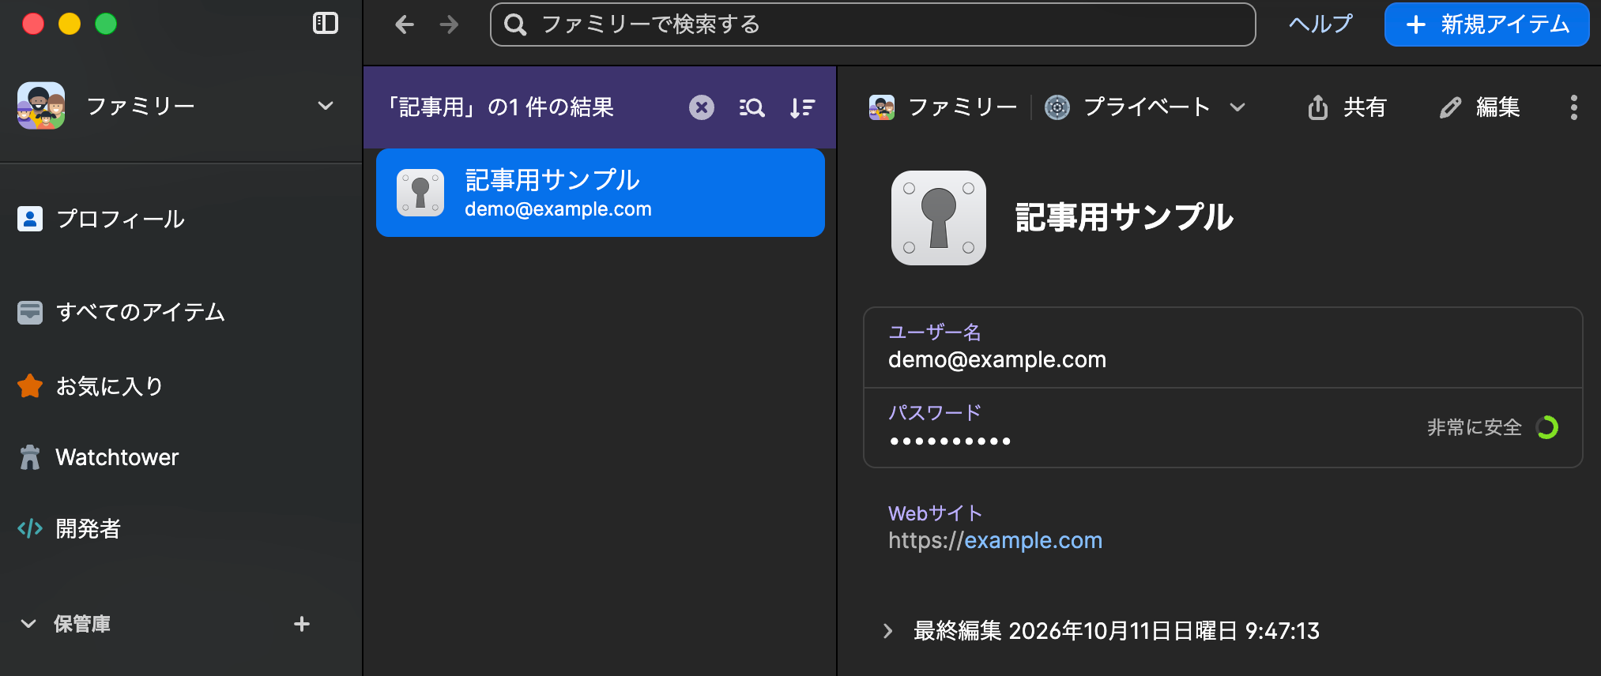
Task: Share the item with 共有 button
Action: click(x=1347, y=107)
